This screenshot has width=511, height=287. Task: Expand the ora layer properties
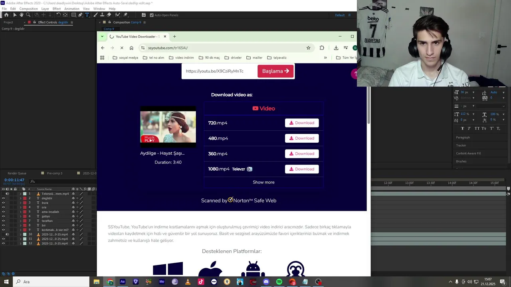click(20, 207)
